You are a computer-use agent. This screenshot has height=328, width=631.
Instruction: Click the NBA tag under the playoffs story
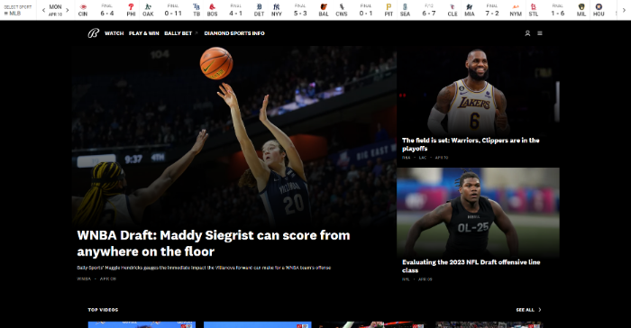pyautogui.click(x=406, y=158)
